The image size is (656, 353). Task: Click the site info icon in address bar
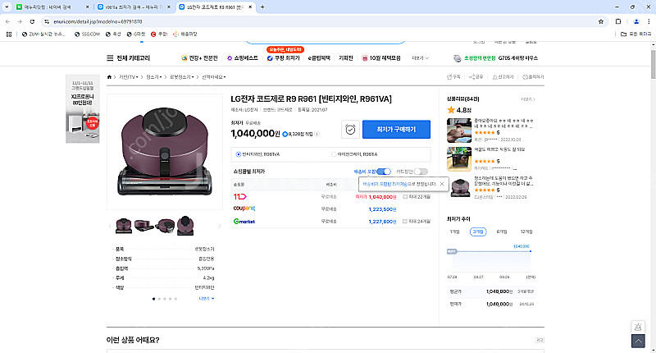pos(47,21)
